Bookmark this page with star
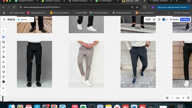The image size is (192, 108). 137,7
